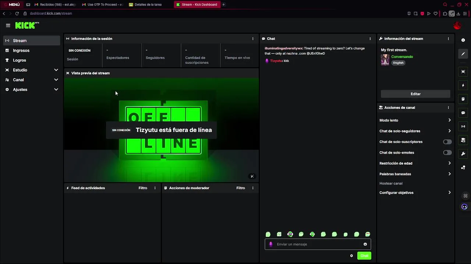Image resolution: width=471 pixels, height=264 pixels.
Task: Click browser extensions puzzle icon
Action: [445, 14]
